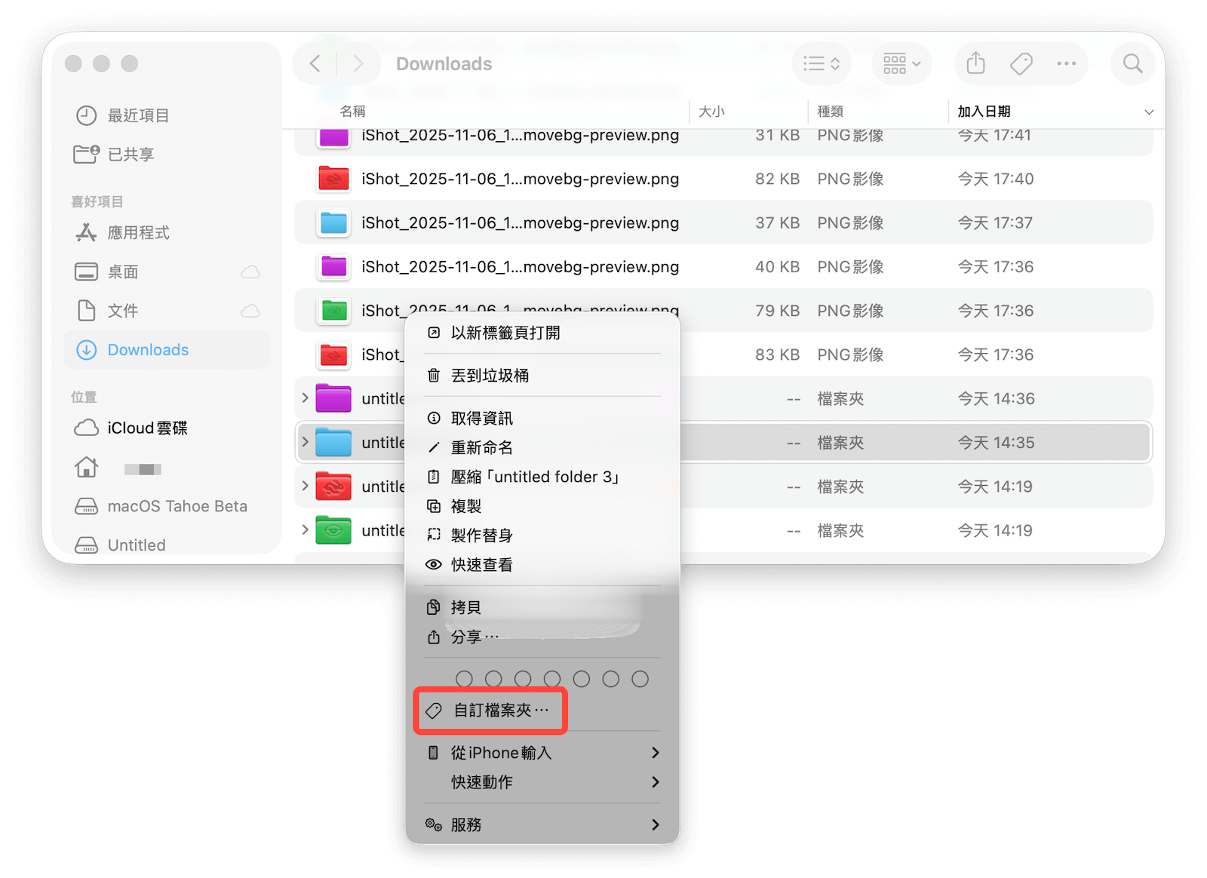Expand the selected blue untitled folder

(x=305, y=442)
